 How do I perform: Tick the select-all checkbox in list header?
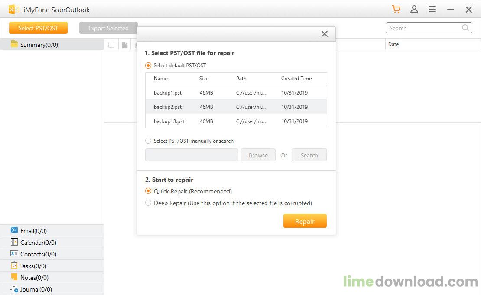click(111, 45)
